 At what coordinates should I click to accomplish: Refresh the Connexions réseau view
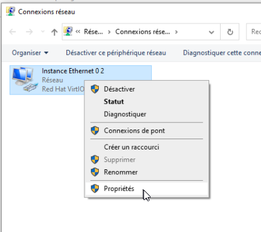tap(230, 32)
